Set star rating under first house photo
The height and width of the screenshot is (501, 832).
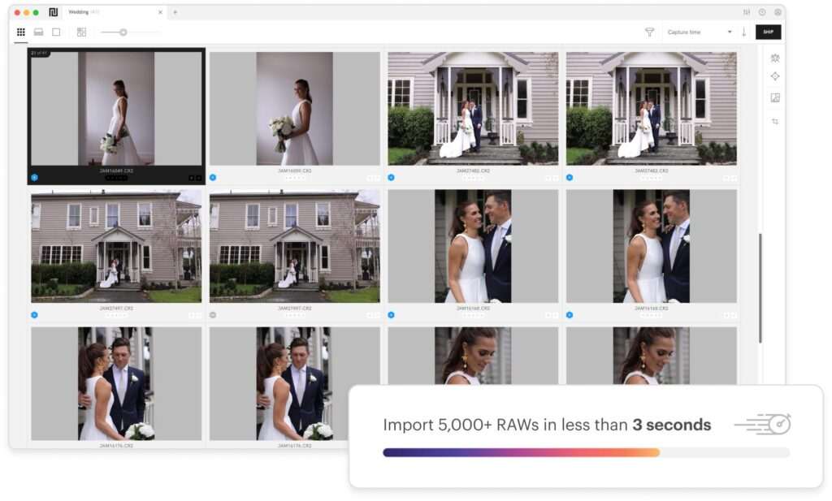pyautogui.click(x=116, y=315)
